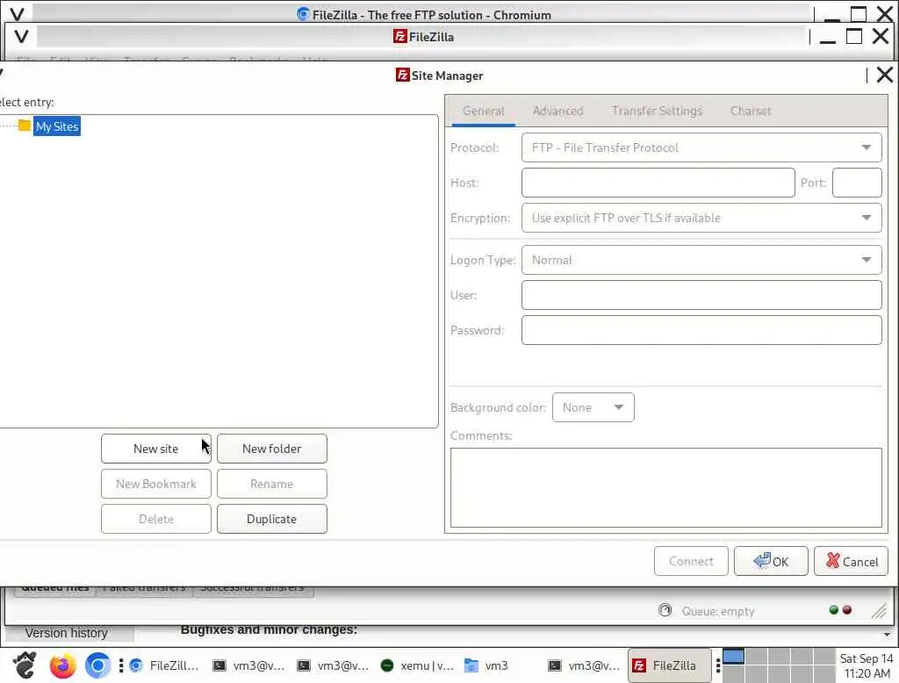
Task: Switch to the xemu taskbar window
Action: (x=417, y=665)
